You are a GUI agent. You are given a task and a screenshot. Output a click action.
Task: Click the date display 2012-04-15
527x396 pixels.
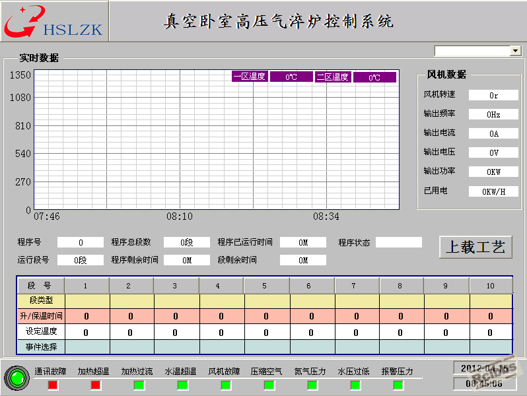485,368
